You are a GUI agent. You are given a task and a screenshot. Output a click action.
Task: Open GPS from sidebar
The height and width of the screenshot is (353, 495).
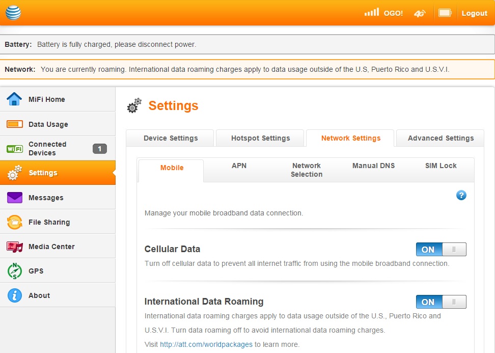point(58,271)
